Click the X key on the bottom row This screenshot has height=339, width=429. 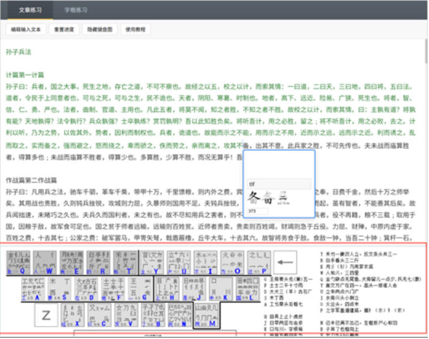point(73,315)
